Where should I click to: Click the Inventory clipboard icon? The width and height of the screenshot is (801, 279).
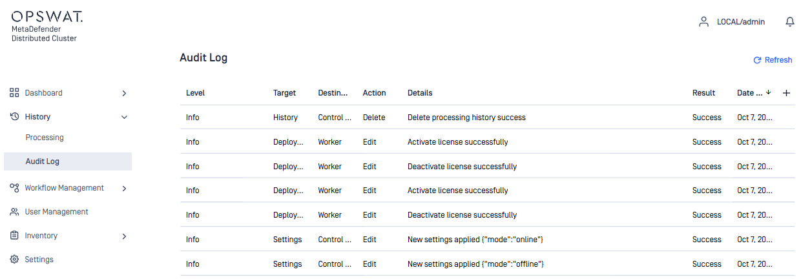click(14, 236)
